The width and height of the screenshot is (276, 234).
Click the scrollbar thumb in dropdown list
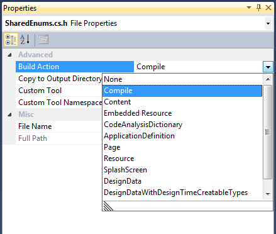click(268, 132)
